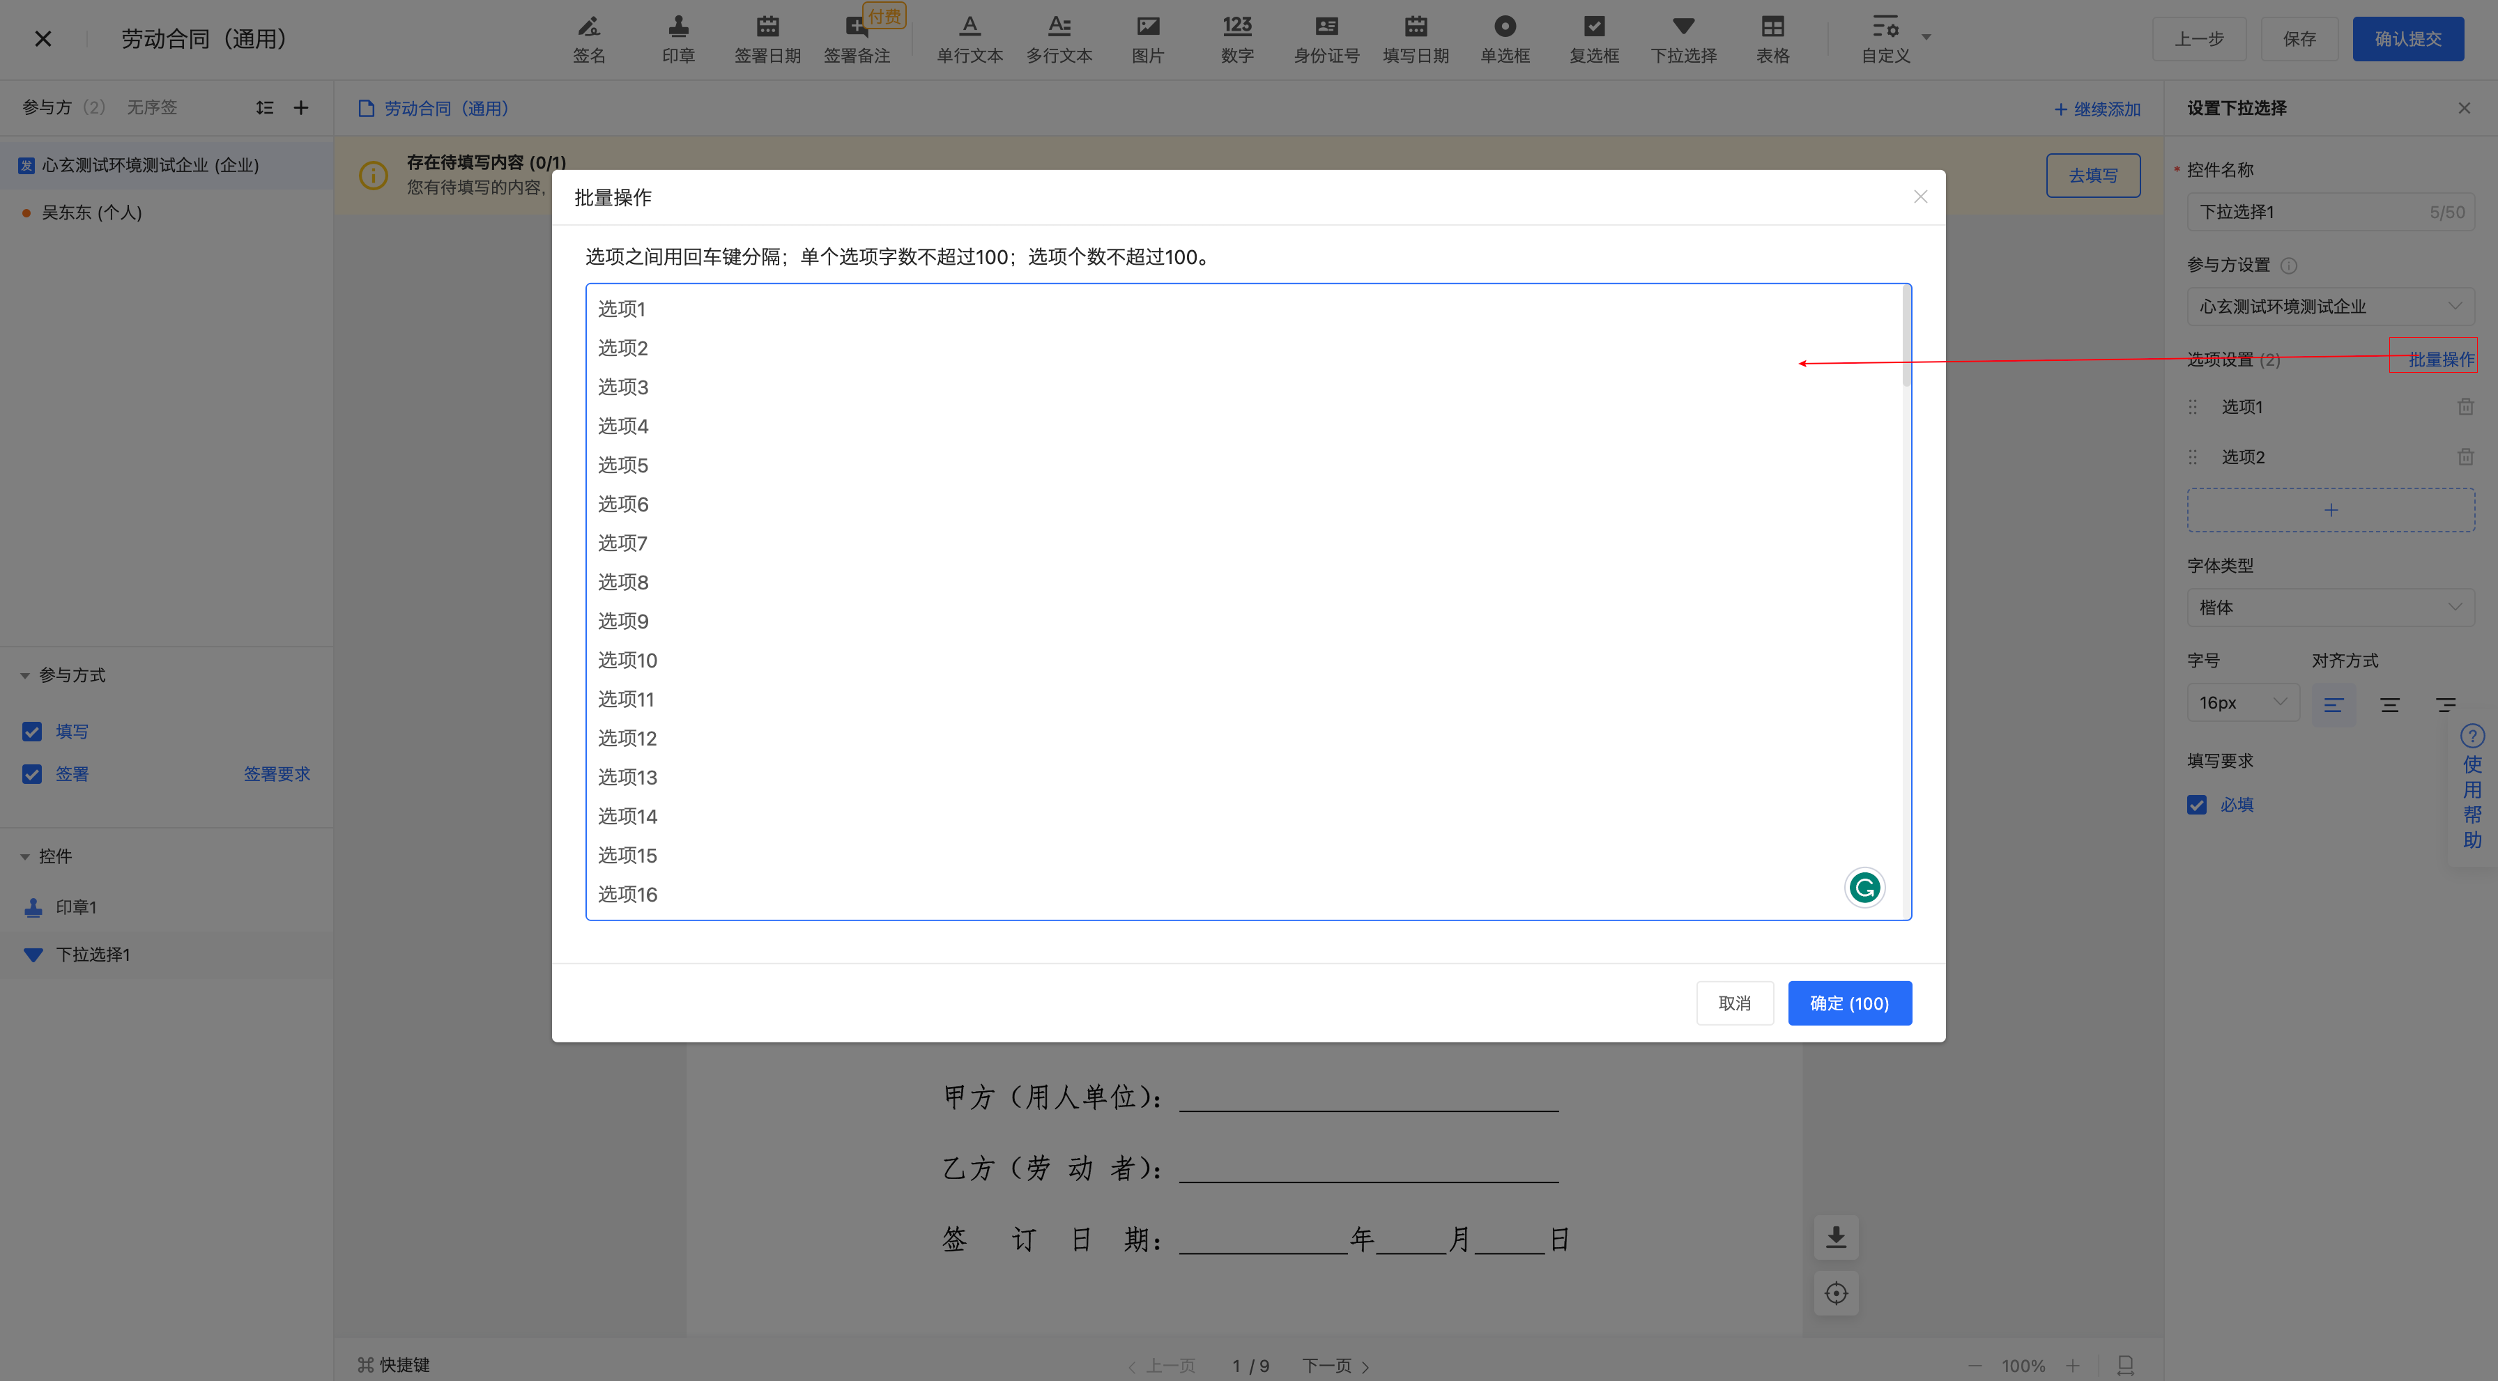
Task: Insert a 表格 table control
Action: [x=1772, y=39]
